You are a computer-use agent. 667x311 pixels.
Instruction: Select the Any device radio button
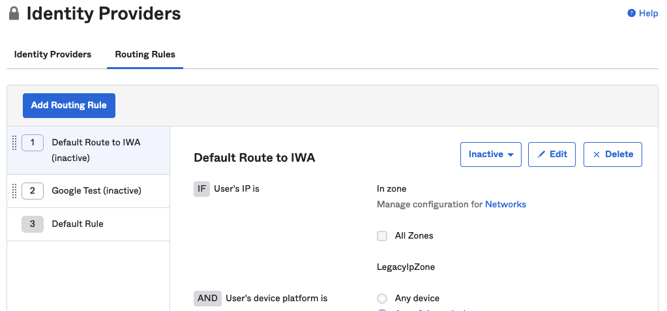coord(382,299)
